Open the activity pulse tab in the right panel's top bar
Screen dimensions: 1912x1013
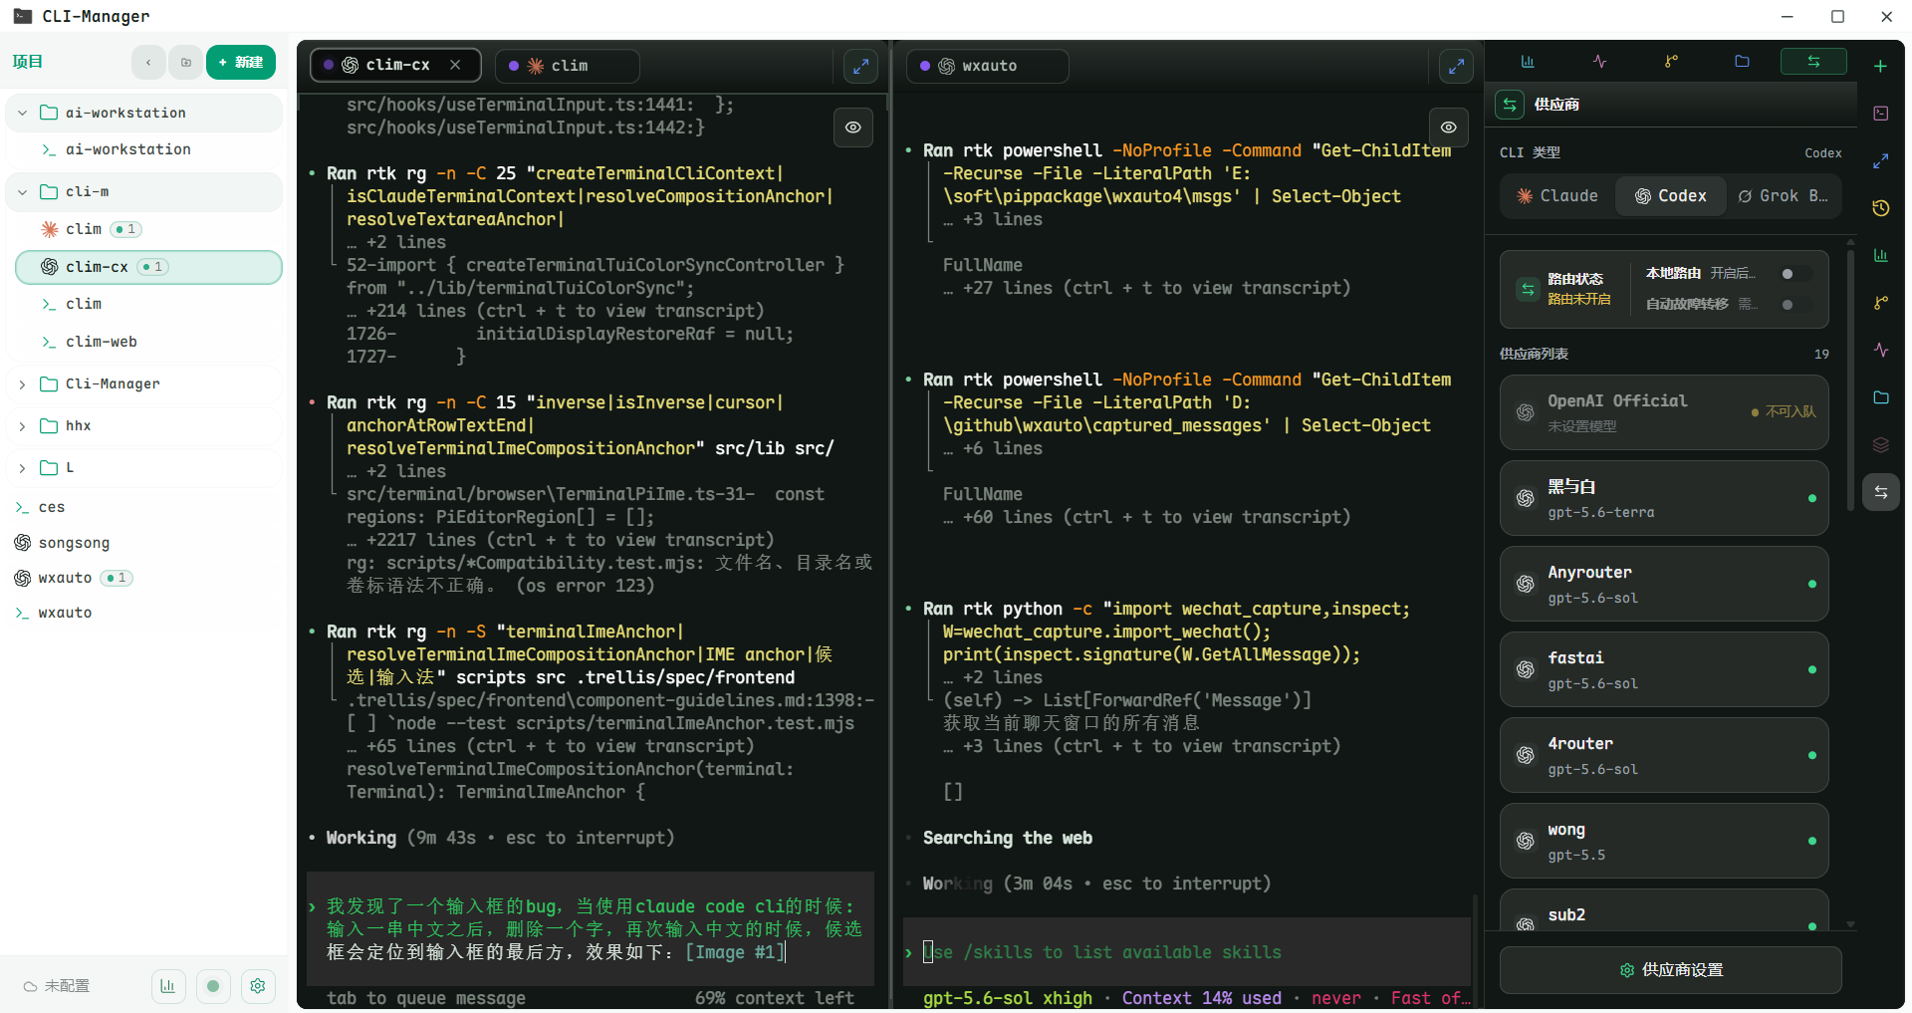[1599, 62]
